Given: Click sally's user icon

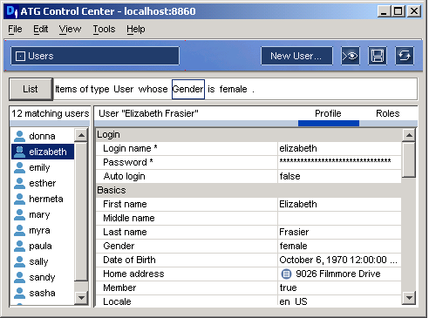Looking at the screenshot, I should [19, 261].
